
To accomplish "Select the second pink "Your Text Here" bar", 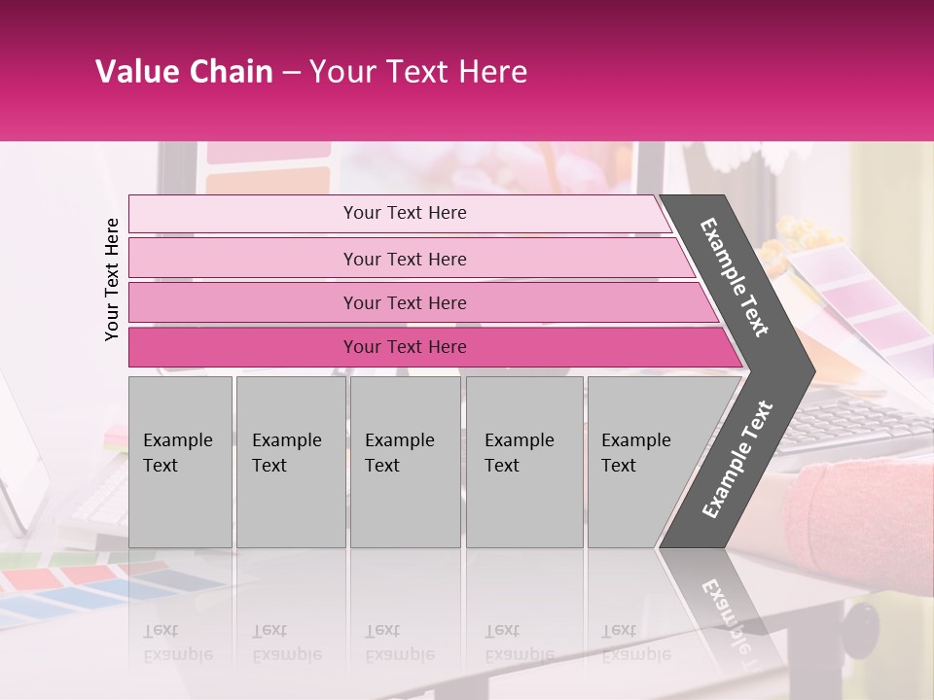I will click(404, 259).
